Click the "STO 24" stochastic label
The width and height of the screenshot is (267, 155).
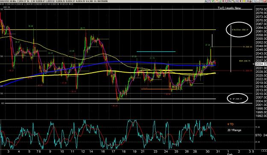click(261, 135)
